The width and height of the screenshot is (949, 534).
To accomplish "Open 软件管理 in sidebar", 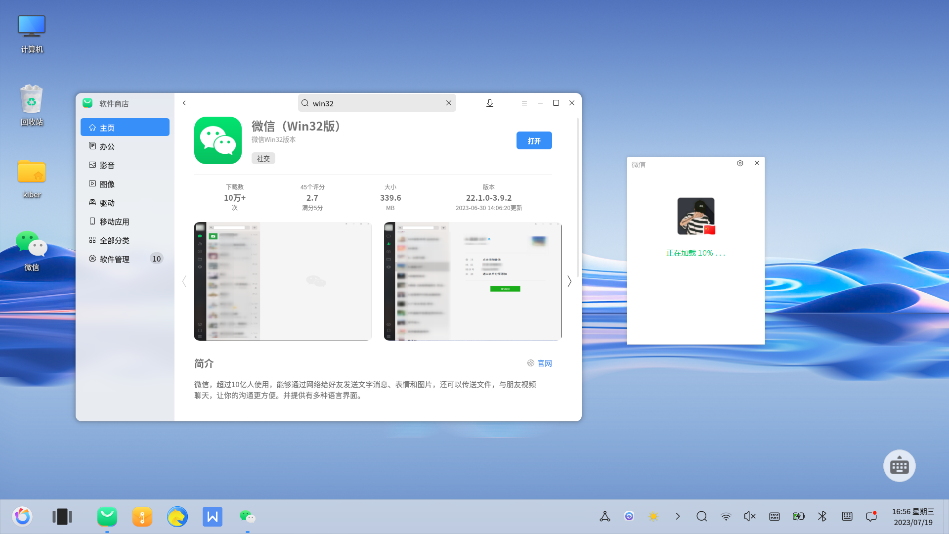I will click(x=125, y=259).
